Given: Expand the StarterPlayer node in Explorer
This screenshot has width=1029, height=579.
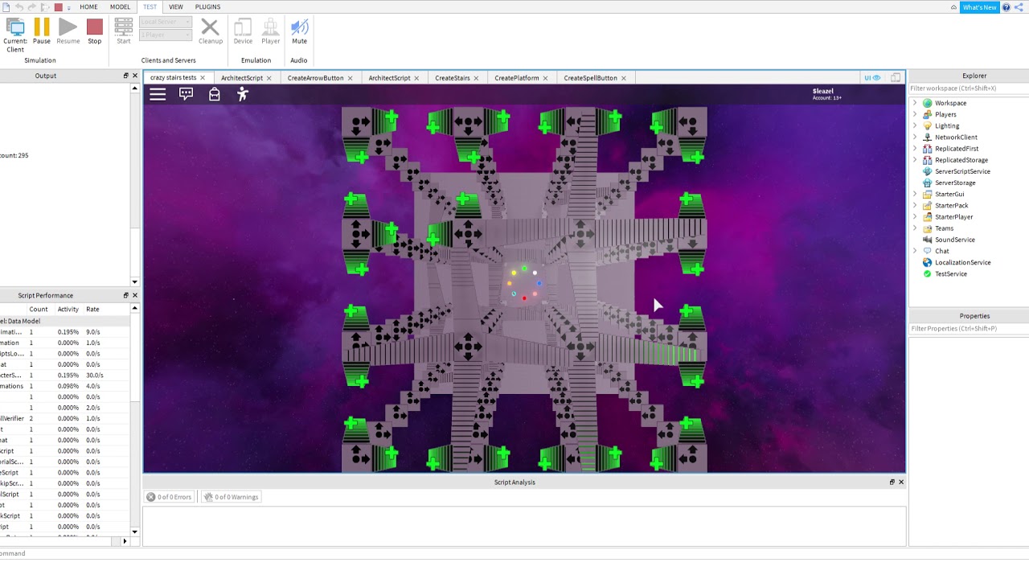Looking at the screenshot, I should pyautogui.click(x=915, y=217).
